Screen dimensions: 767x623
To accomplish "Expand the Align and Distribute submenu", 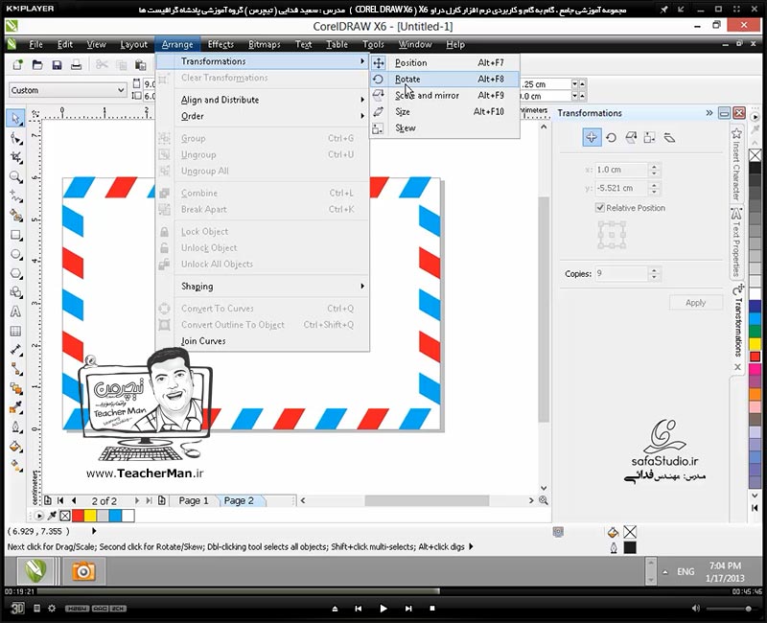I will [362, 100].
